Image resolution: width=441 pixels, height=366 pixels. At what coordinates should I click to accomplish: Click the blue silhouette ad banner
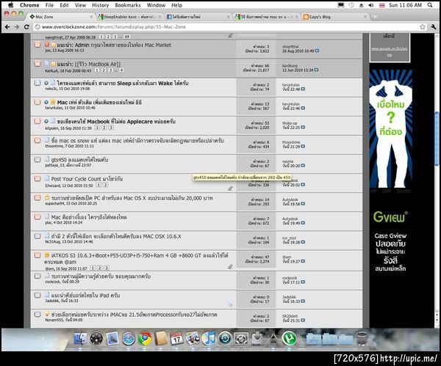(x=391, y=129)
